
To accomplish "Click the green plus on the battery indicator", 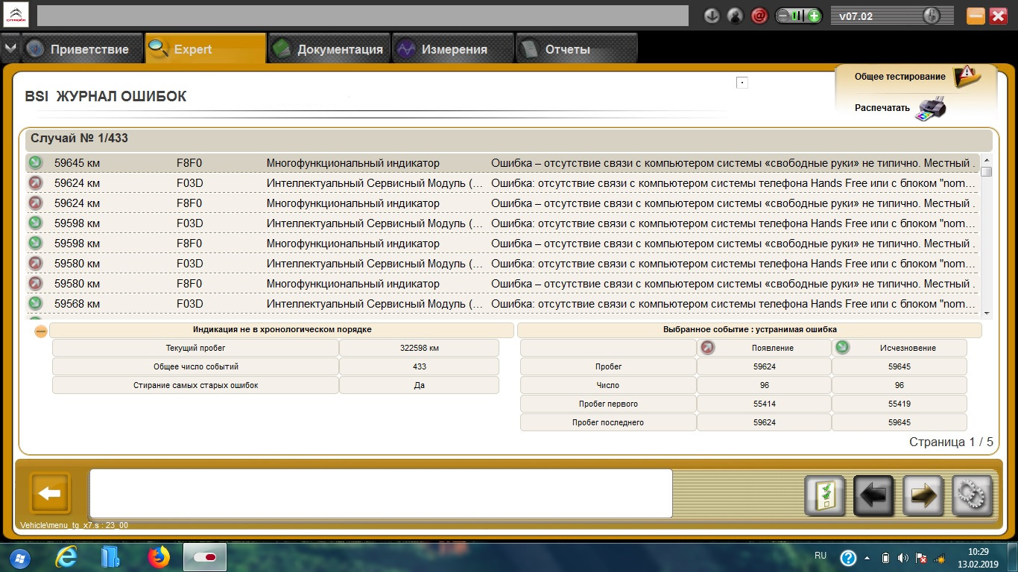I will point(815,16).
